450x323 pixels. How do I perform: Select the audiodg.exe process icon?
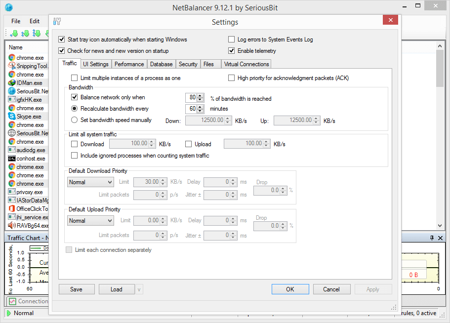tap(12, 150)
